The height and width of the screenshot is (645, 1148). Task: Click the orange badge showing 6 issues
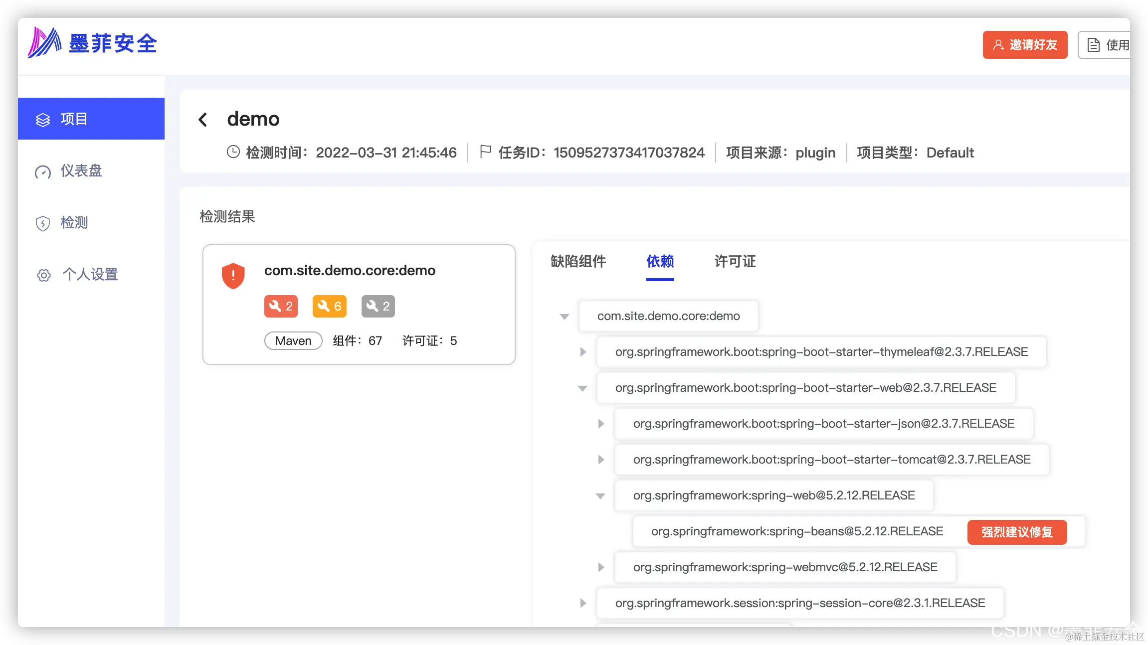click(329, 306)
